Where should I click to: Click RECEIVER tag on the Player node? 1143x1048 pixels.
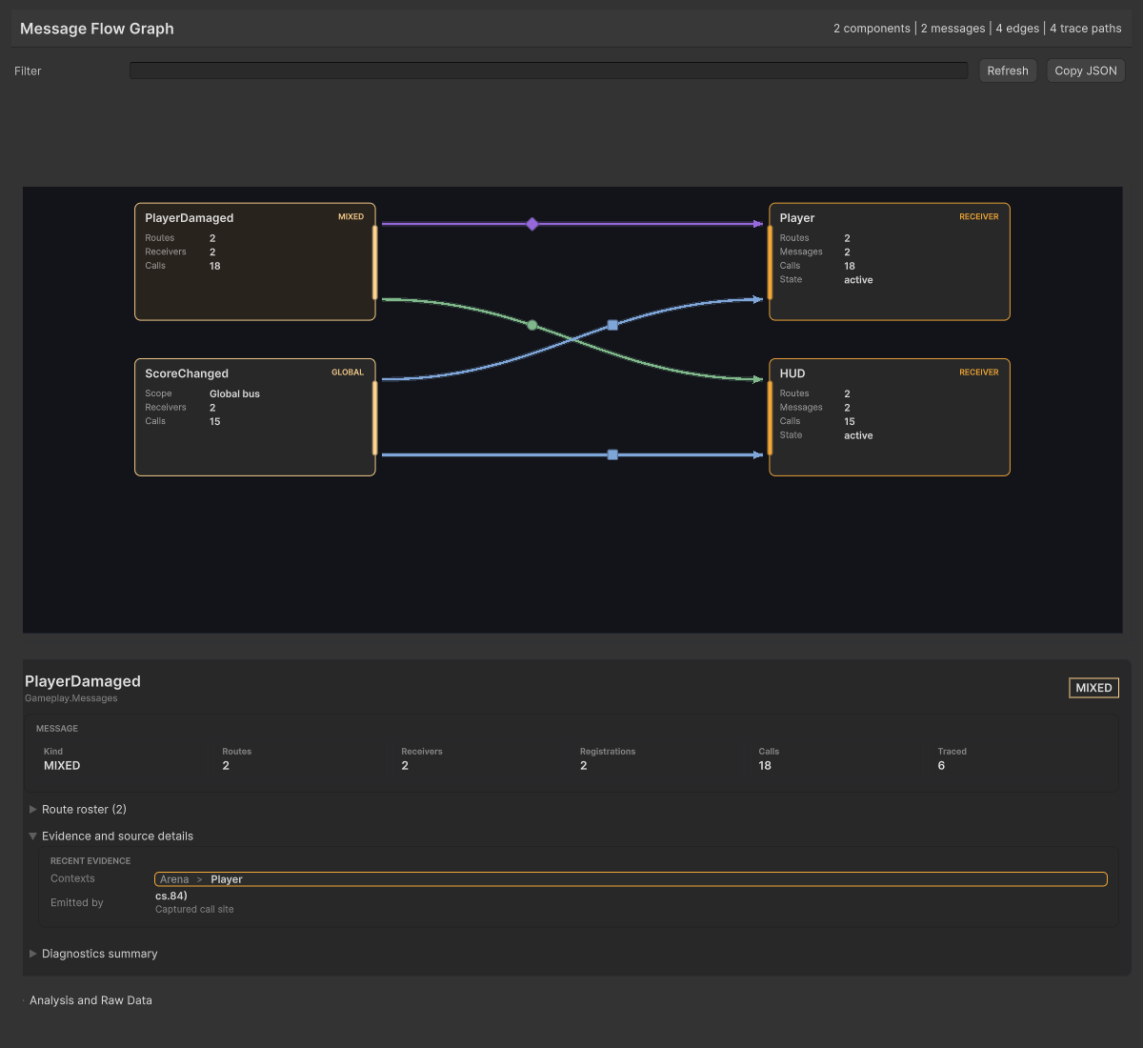pos(979,217)
